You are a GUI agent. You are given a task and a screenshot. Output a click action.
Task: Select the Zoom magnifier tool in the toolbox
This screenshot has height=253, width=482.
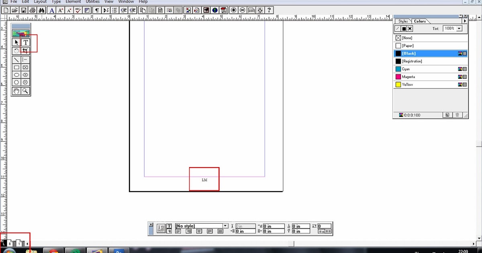point(25,91)
